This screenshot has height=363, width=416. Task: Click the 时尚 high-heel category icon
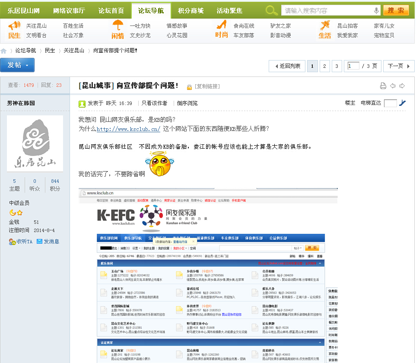coord(222,25)
